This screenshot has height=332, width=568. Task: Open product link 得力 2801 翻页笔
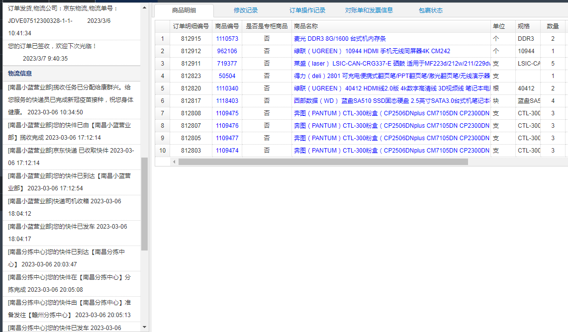coord(392,76)
